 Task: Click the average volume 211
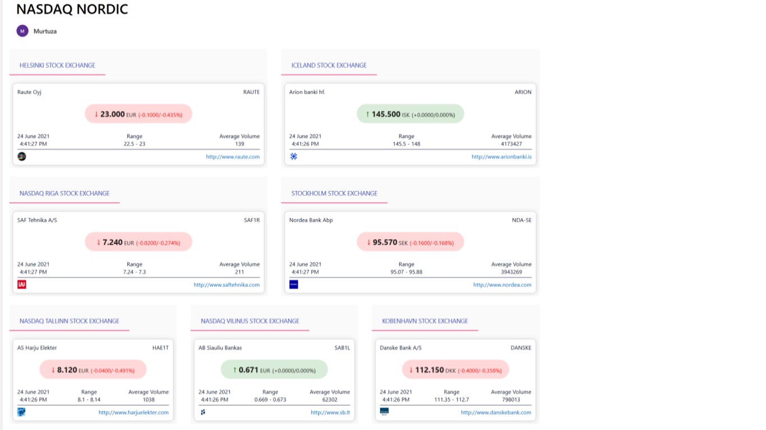click(239, 272)
